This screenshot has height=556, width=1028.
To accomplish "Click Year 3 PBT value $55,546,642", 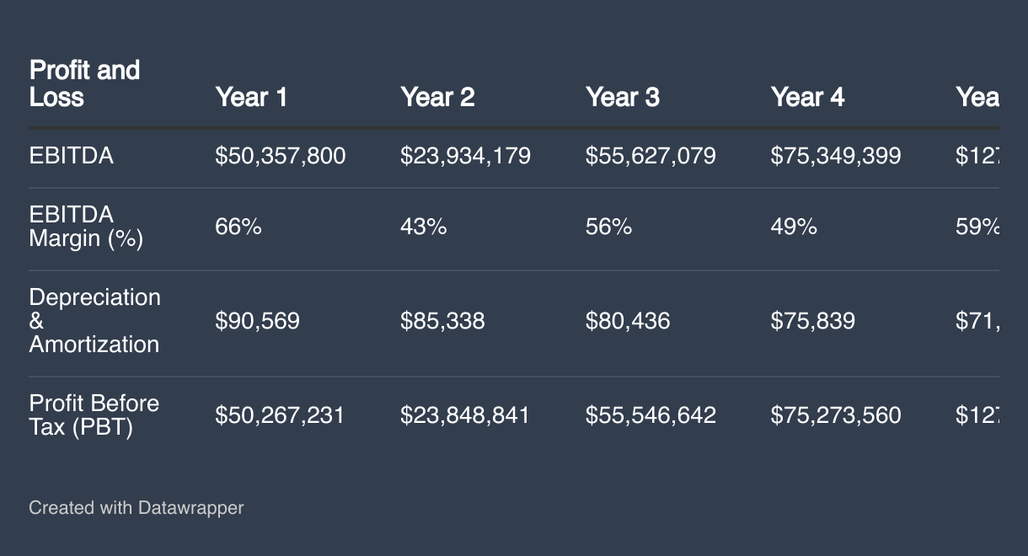I will [651, 415].
